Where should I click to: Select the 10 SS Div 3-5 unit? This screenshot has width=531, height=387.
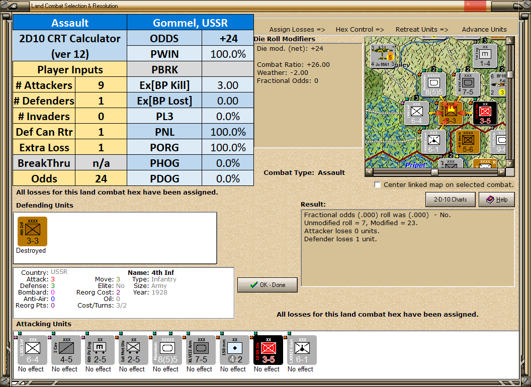268,350
